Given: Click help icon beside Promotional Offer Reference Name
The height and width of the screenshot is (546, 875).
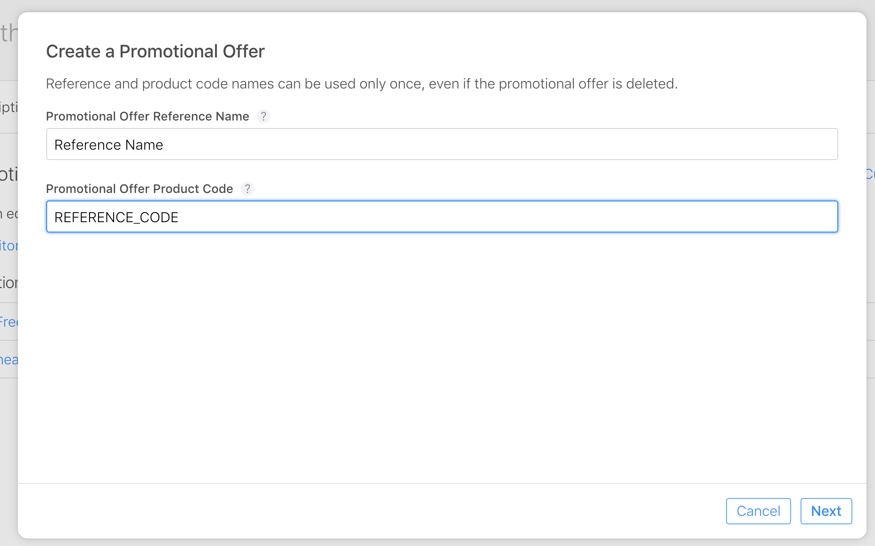Looking at the screenshot, I should (x=264, y=116).
